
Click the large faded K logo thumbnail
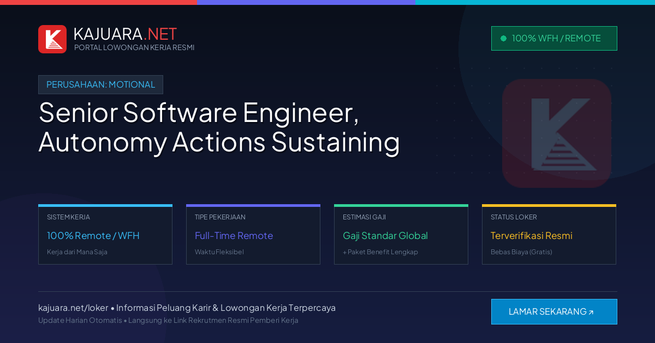557,133
